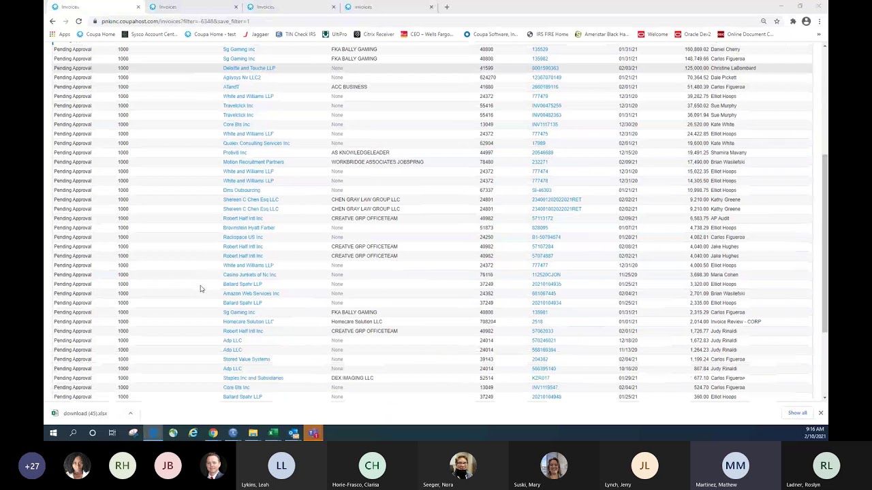The height and width of the screenshot is (490, 872).
Task: Show the +27 additional participants
Action: coord(32,466)
